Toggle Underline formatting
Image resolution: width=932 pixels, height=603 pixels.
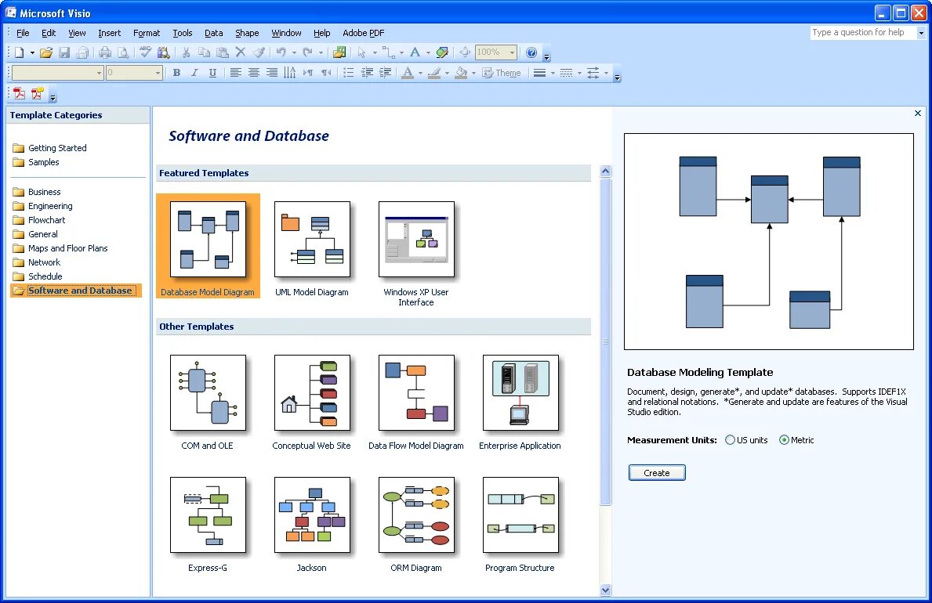[212, 73]
